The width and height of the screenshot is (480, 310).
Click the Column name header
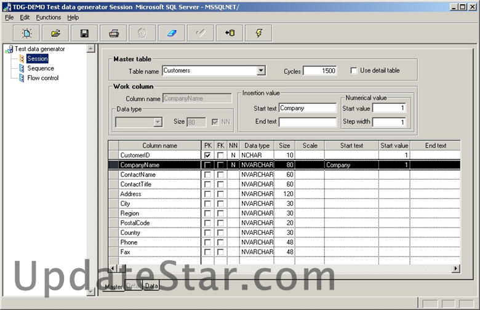[x=159, y=146]
